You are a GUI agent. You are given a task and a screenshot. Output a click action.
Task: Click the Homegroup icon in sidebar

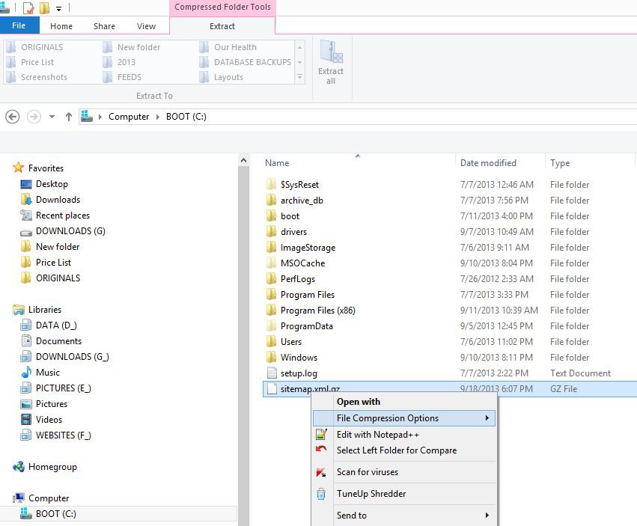point(19,467)
